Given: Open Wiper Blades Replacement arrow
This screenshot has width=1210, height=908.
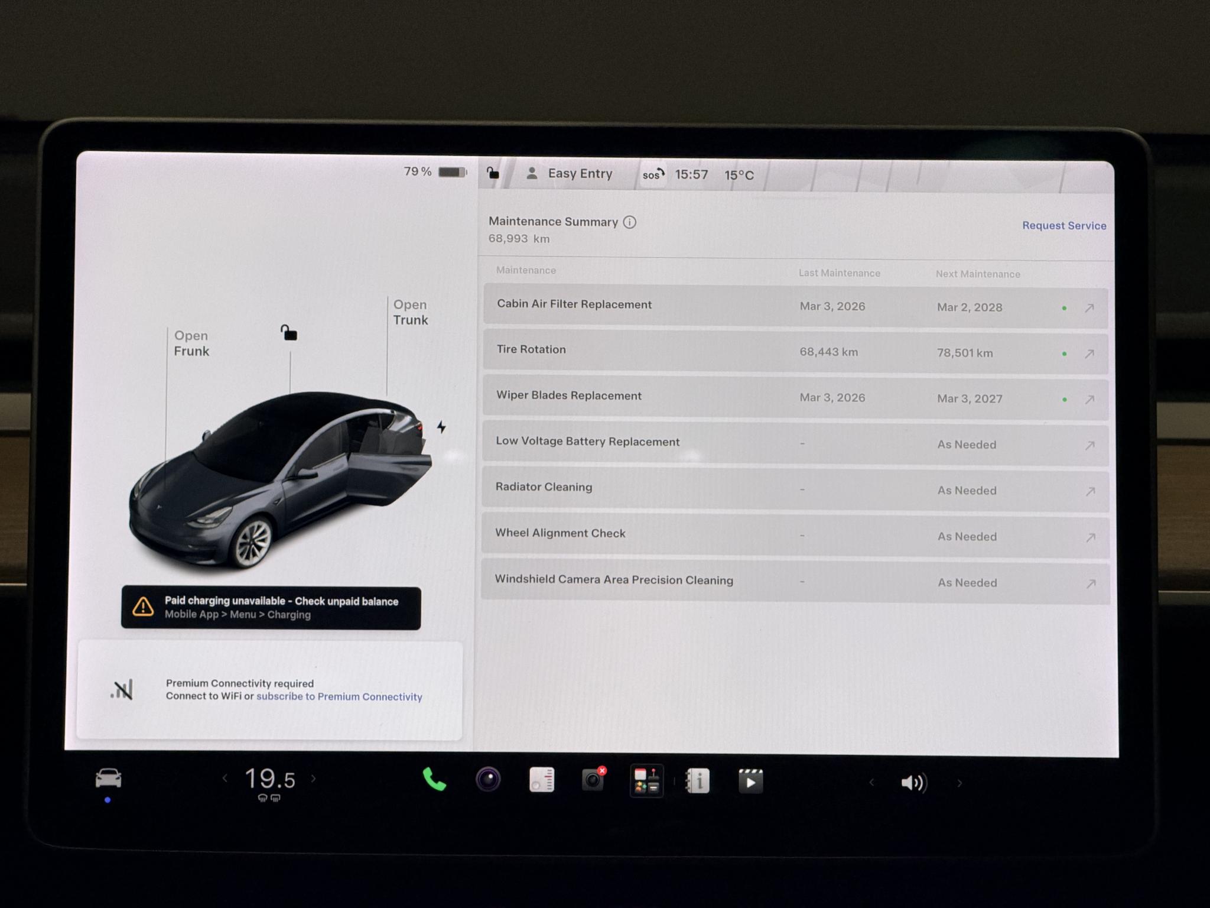Looking at the screenshot, I should pos(1089,400).
